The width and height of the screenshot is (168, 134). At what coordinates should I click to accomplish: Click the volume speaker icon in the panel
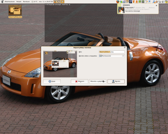pos(163,2)
